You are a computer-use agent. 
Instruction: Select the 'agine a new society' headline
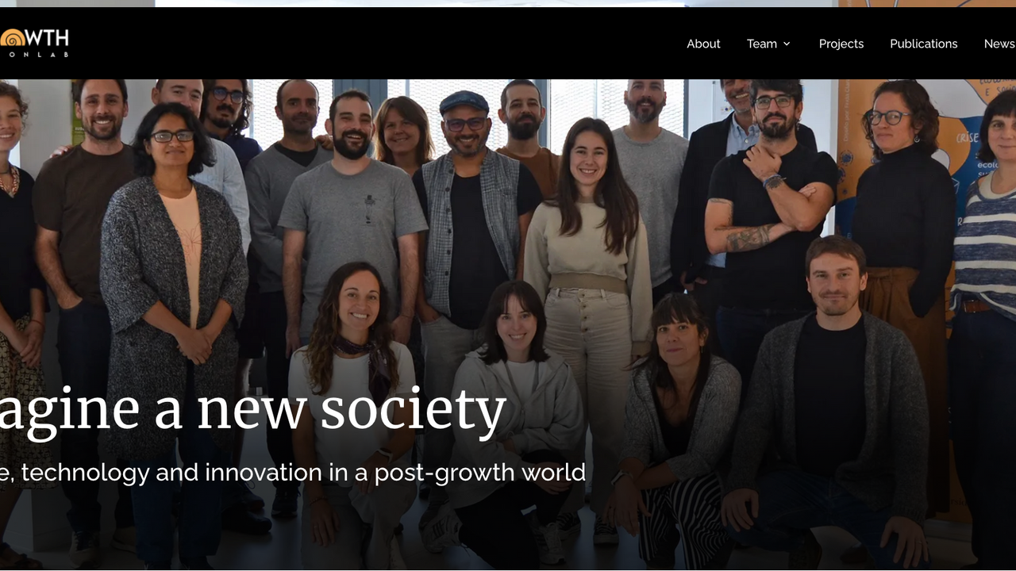(x=252, y=411)
